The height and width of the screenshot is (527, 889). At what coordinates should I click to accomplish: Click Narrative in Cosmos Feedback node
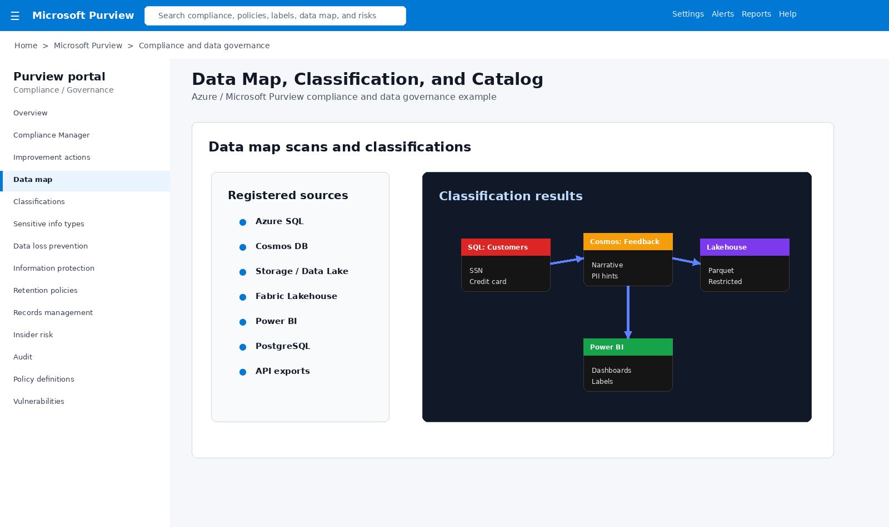607,265
